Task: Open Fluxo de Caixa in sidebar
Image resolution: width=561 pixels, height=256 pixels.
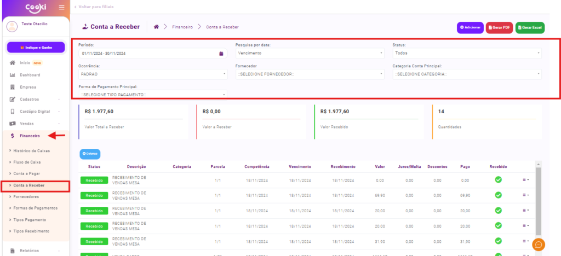Action: [x=27, y=162]
